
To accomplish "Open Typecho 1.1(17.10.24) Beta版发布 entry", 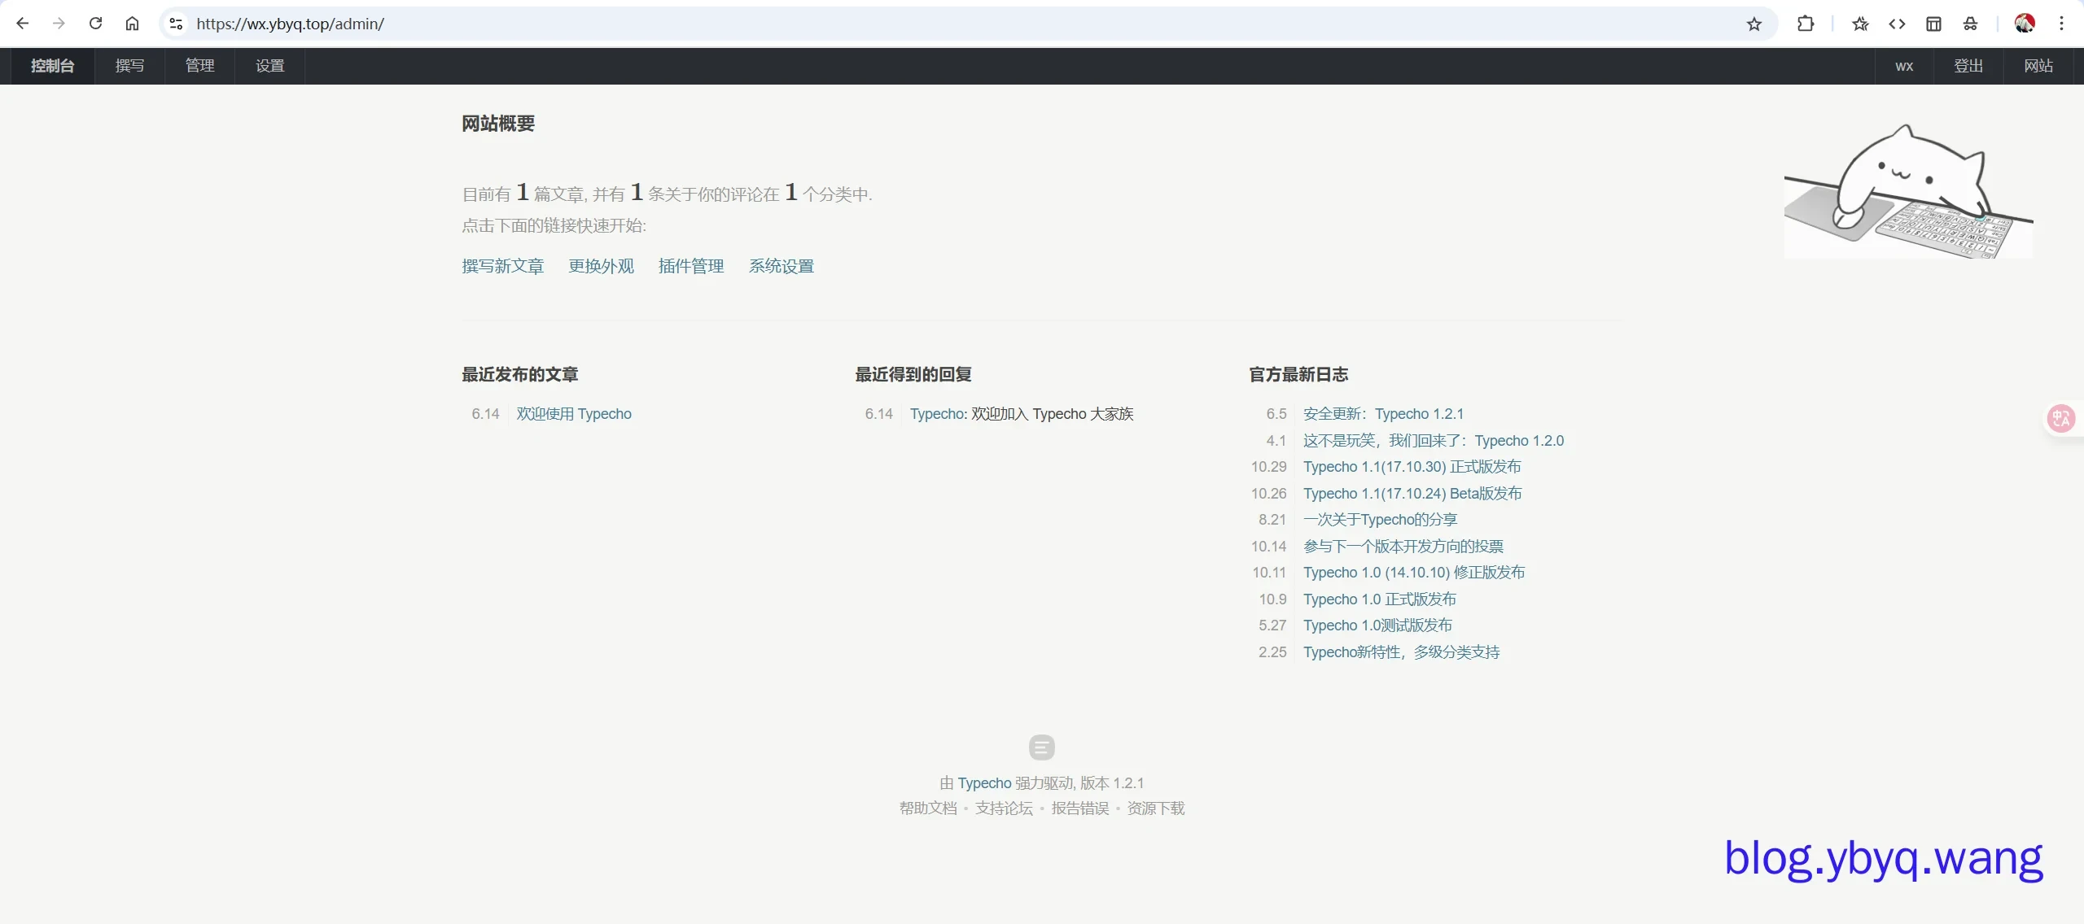I will tap(1412, 494).
